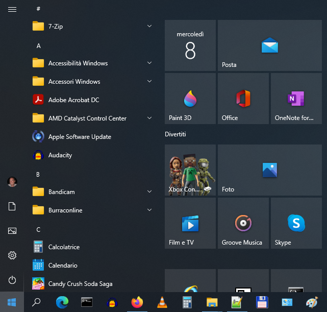The width and height of the screenshot is (327, 312).
Task: Open the Posta mail tile
Action: 270,45
